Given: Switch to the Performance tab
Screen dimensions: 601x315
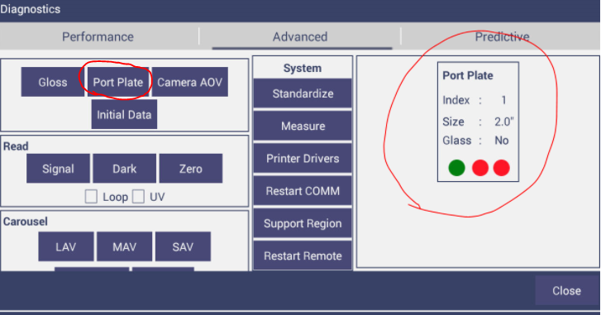Looking at the screenshot, I should tap(98, 36).
